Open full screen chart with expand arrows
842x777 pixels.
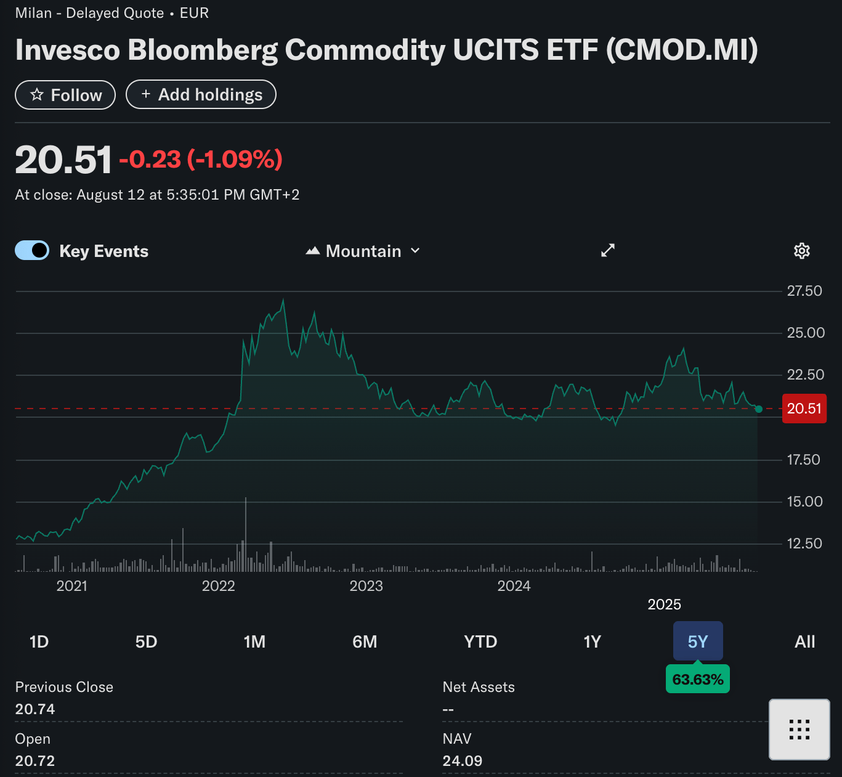click(x=608, y=250)
